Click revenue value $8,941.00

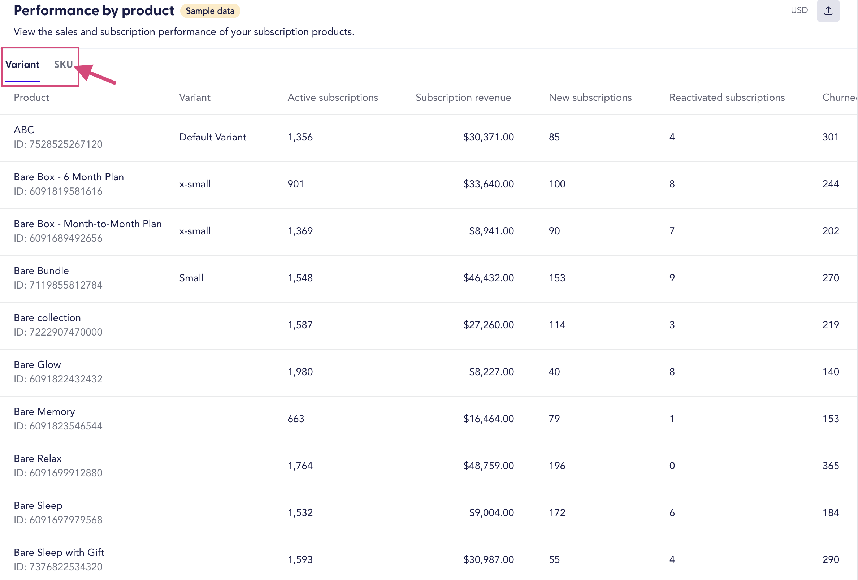491,231
